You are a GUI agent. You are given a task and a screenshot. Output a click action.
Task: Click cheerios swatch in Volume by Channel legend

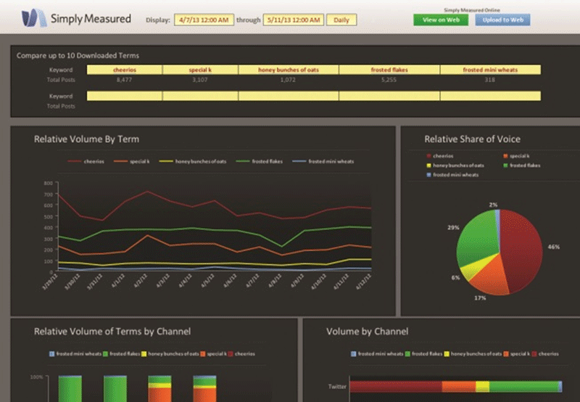point(534,354)
